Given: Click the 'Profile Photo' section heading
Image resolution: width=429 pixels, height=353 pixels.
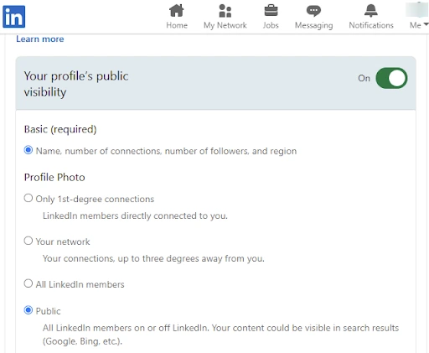Looking at the screenshot, I should tap(54, 177).
